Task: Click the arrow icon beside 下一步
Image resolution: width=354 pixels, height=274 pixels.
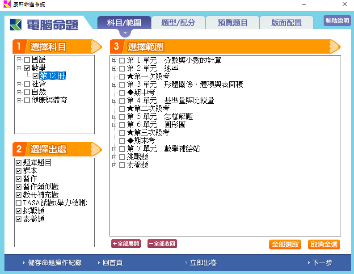Action: [x=308, y=263]
